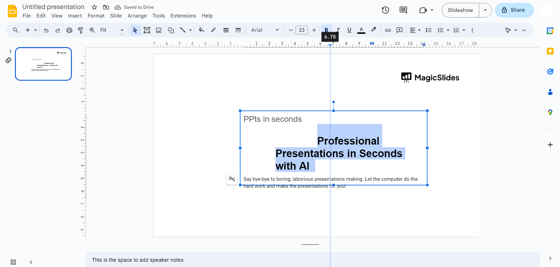
Task: Open the comments panel icon
Action: point(403,10)
